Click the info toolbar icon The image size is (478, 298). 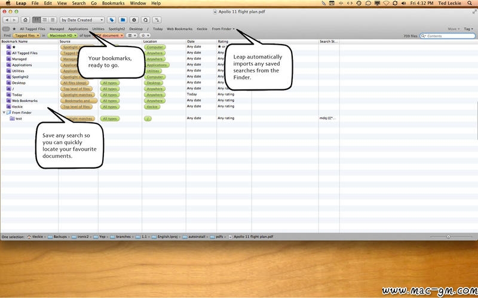click(134, 20)
